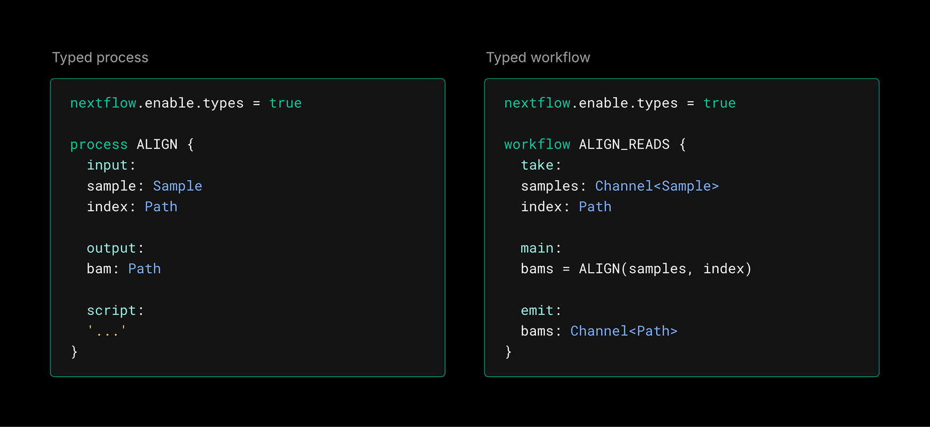930x427 pixels.
Task: Click 'index: Path' in Typed process block
Action: click(132, 207)
